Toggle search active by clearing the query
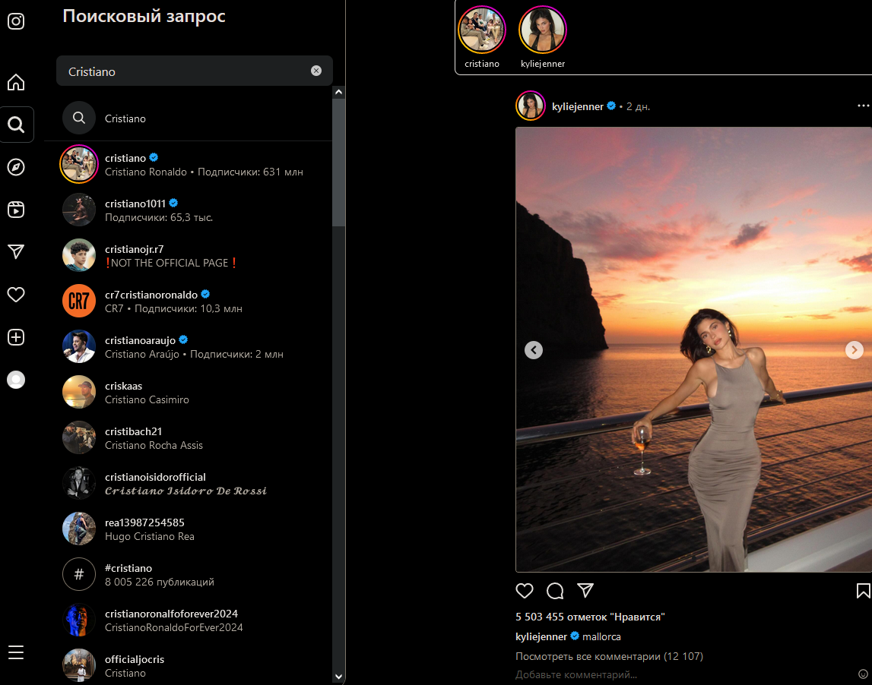This screenshot has width=872, height=685. coord(316,70)
